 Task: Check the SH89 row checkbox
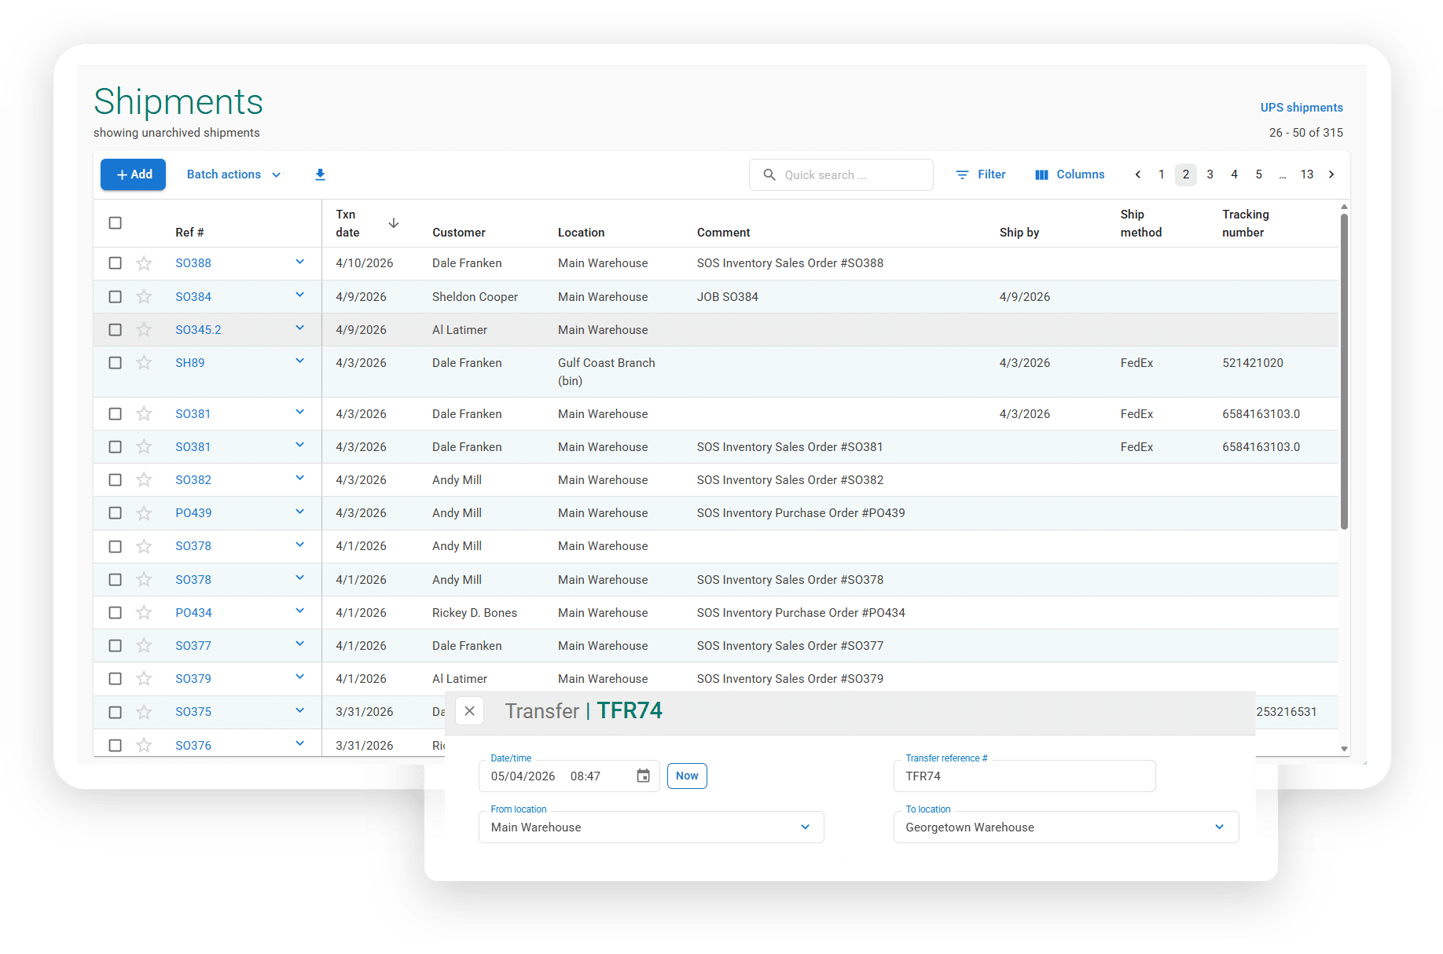116,363
